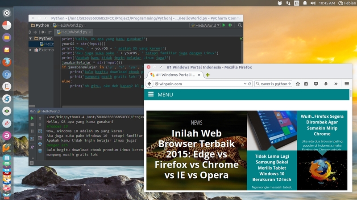The width and height of the screenshot is (357, 200).
Task: Toggle tool window buttons at PyCharm bottom-left
Action: (x=32, y=163)
